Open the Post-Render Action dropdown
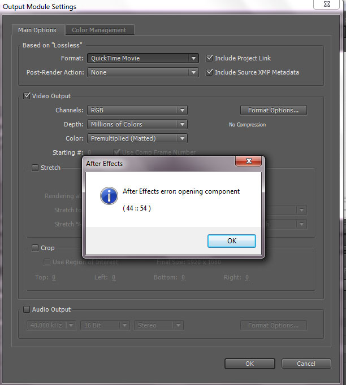The width and height of the screenshot is (346, 385). [x=143, y=72]
